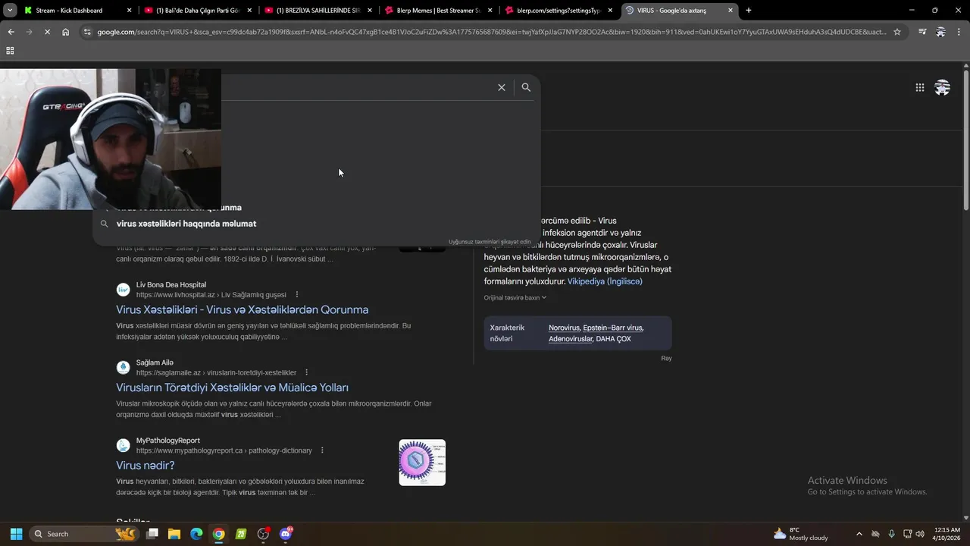Click 'Uyğunsuz təxminləri şikayət edin' link

[x=490, y=242]
